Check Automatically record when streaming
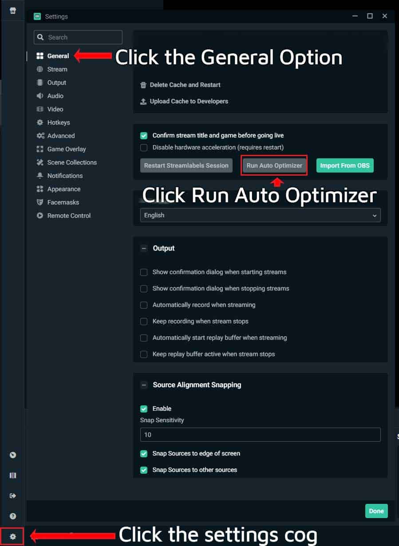The width and height of the screenshot is (399, 546). 144,305
